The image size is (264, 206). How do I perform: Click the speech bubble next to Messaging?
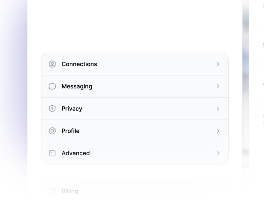pos(52,86)
